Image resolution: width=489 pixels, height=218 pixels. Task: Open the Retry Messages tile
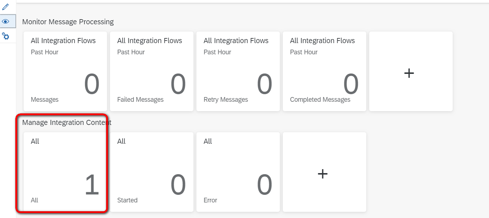click(238, 71)
